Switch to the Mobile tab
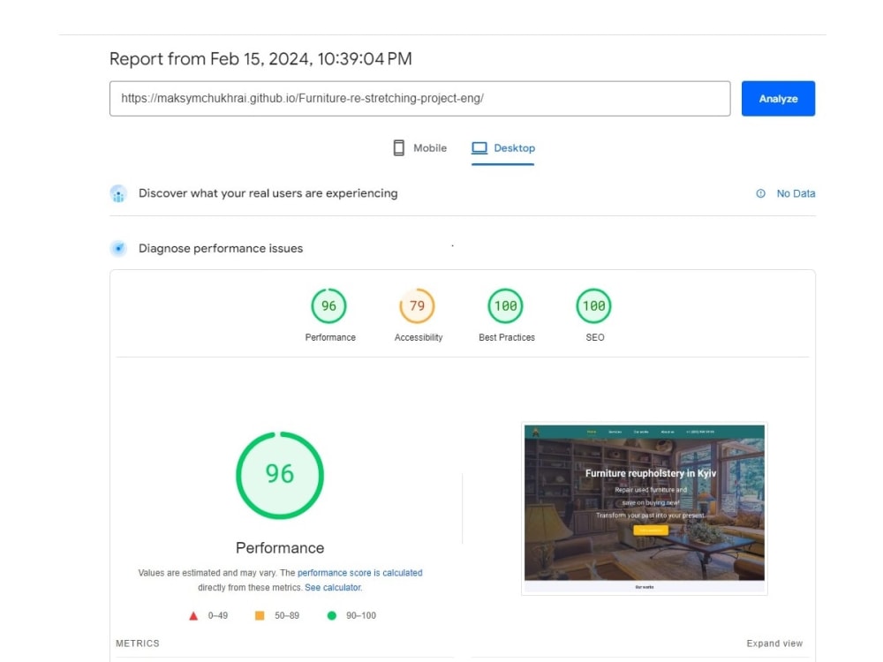The width and height of the screenshot is (883, 662). click(420, 148)
